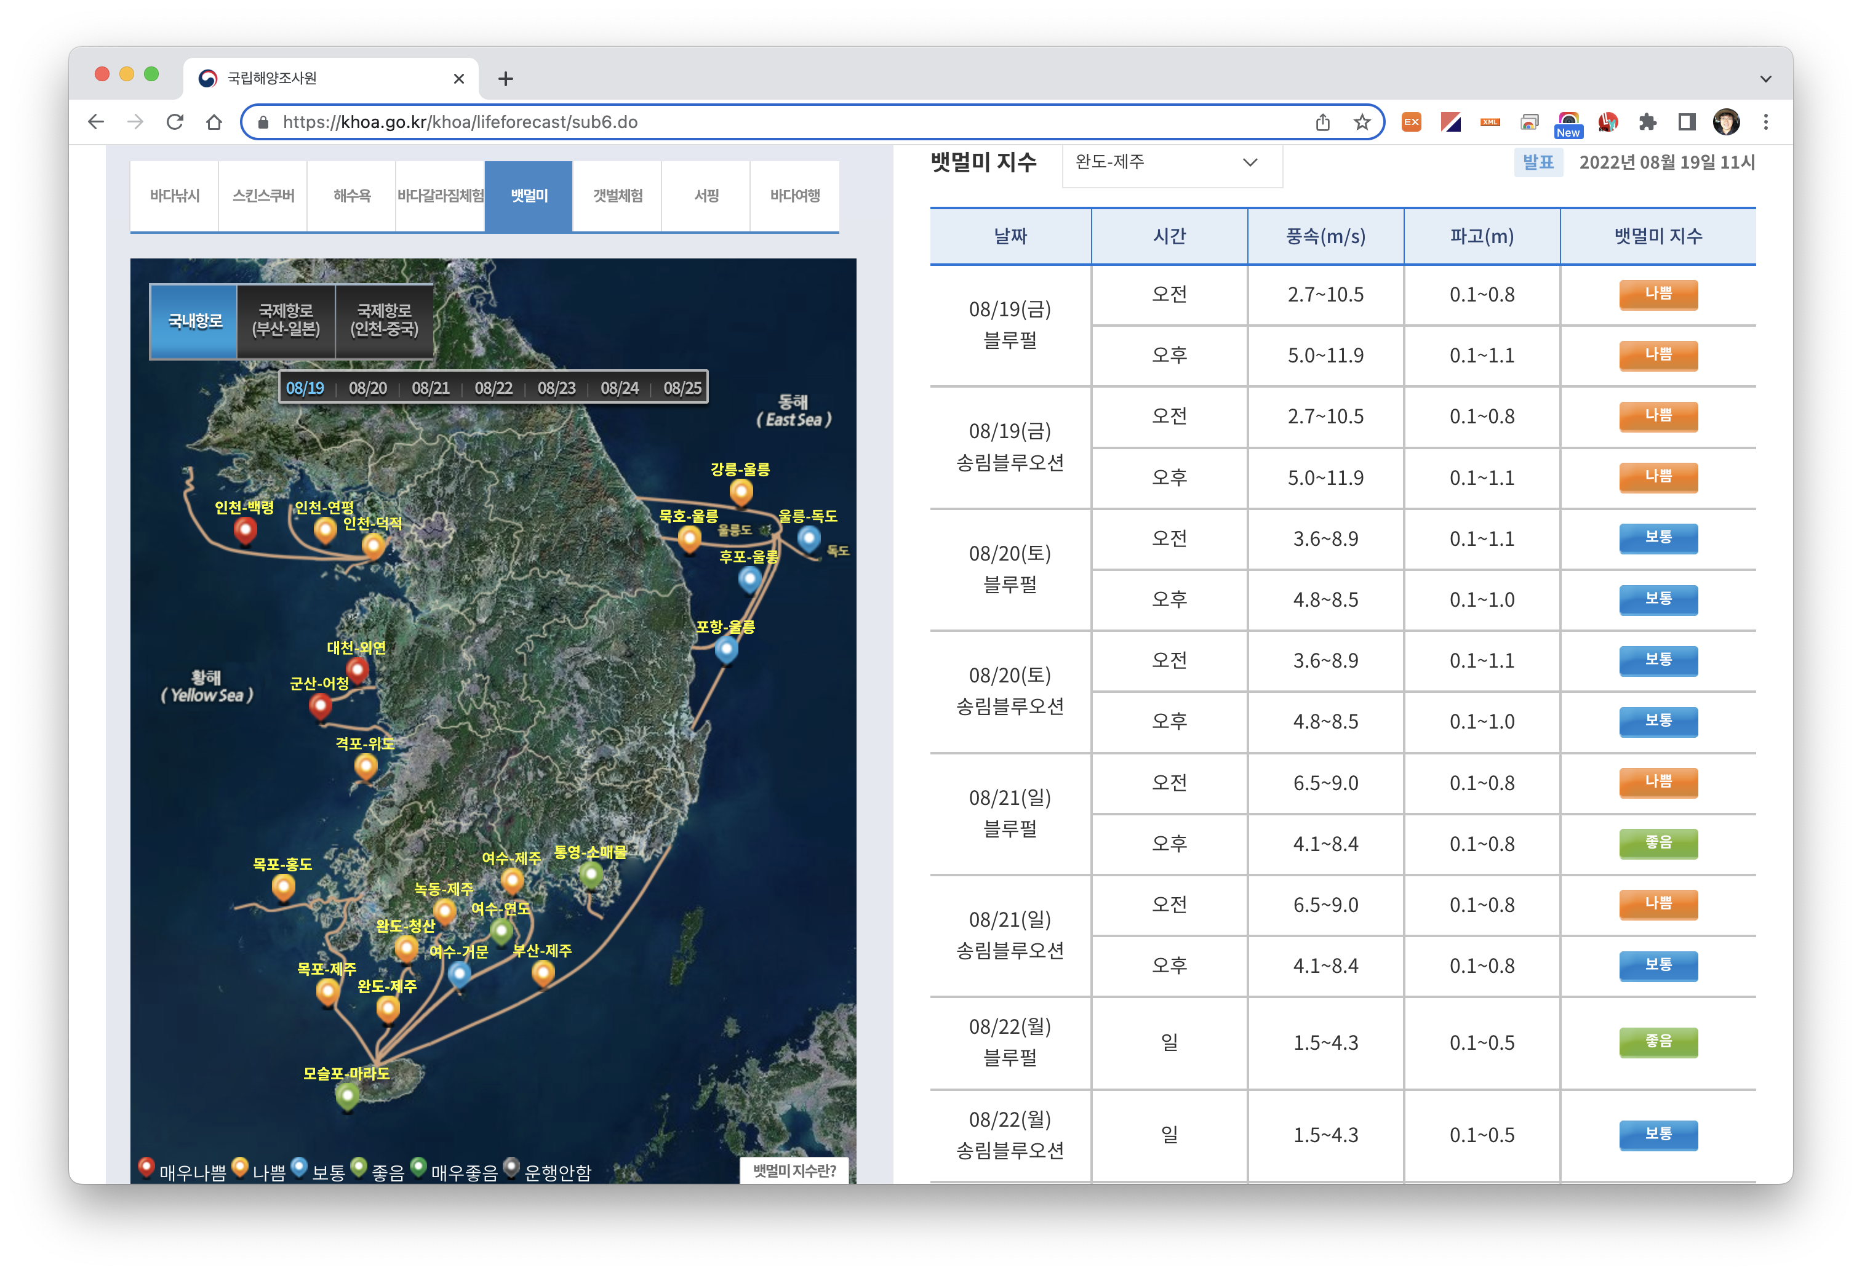
Task: Expand the tab list chevron in title bar
Action: pyautogui.click(x=1765, y=79)
